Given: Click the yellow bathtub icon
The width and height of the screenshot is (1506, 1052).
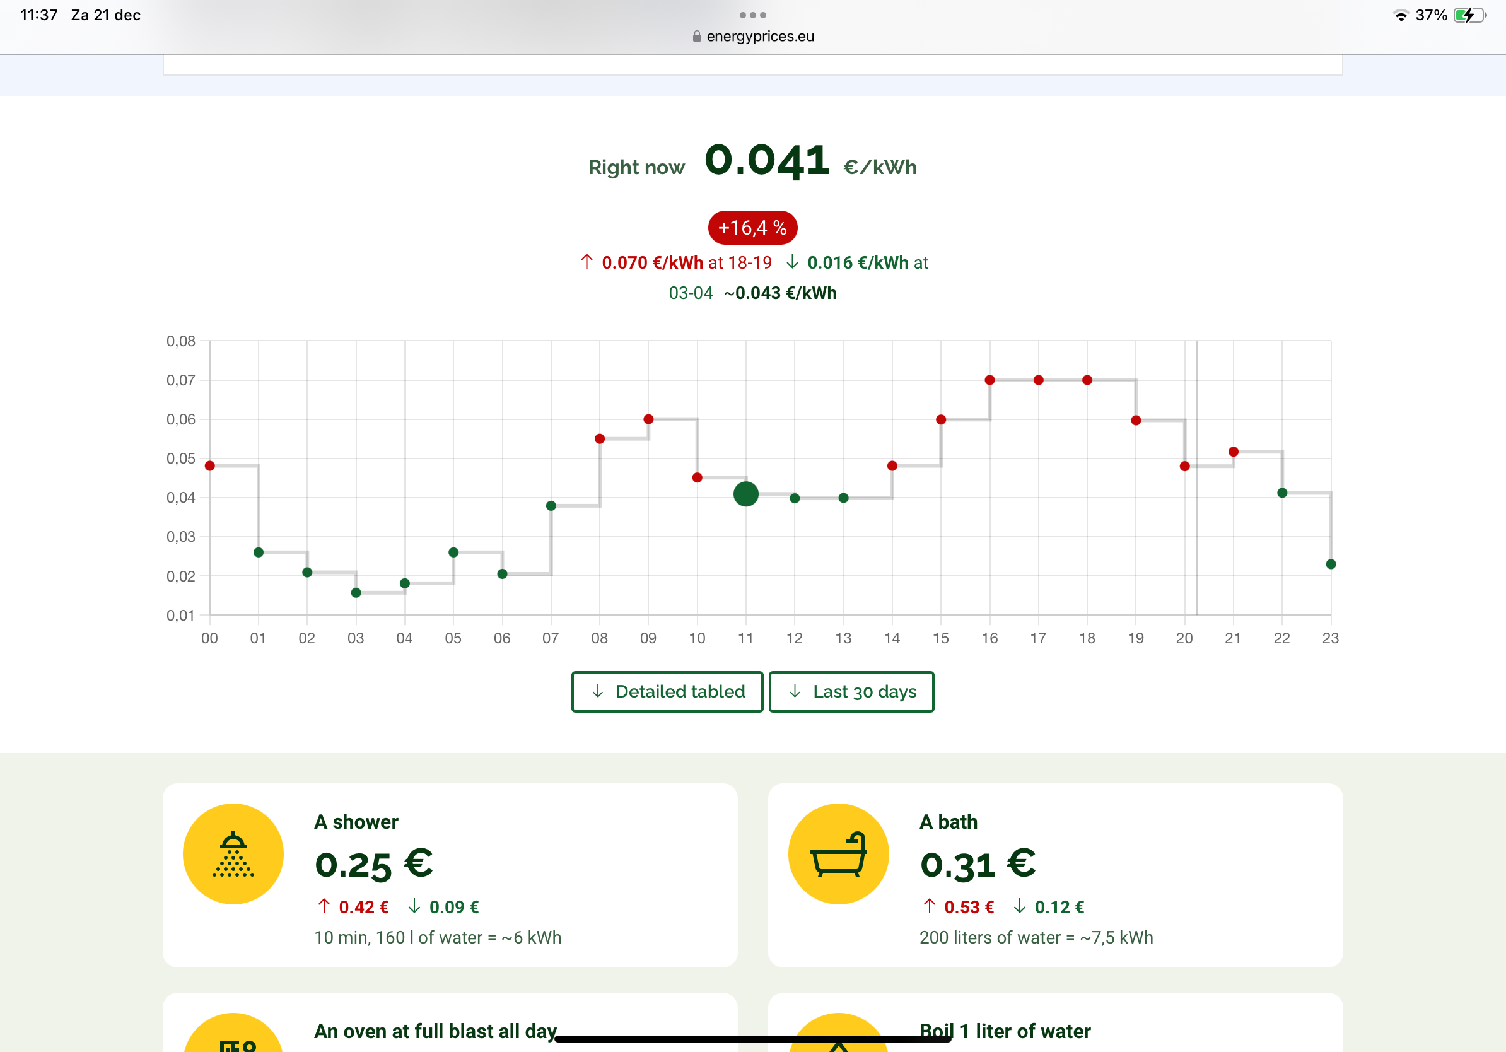Looking at the screenshot, I should point(838,853).
